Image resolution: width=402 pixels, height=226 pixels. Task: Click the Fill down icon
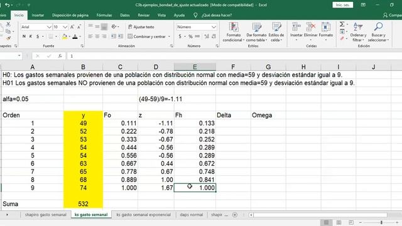point(342,31)
